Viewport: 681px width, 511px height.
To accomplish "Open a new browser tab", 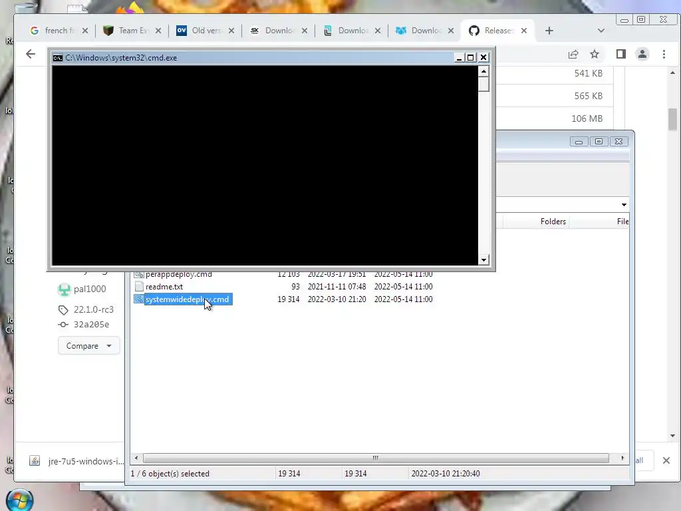I will [549, 31].
